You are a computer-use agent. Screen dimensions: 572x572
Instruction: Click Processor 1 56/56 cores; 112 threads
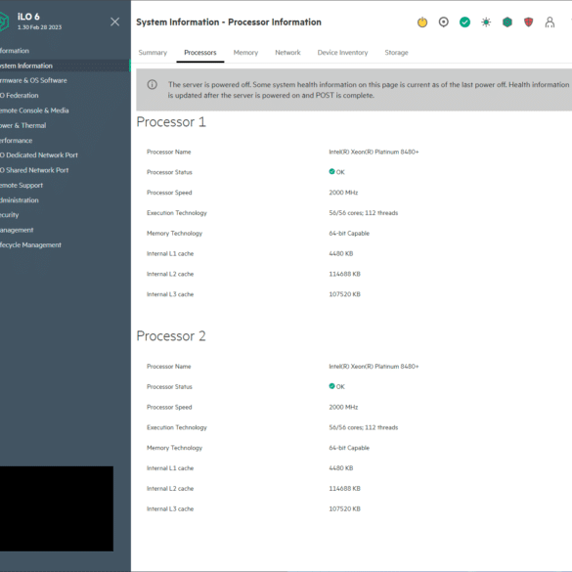(364, 213)
